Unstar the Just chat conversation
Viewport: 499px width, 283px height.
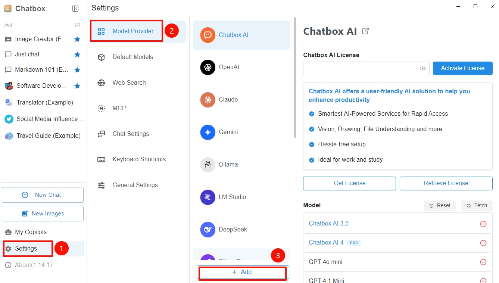[x=77, y=55]
